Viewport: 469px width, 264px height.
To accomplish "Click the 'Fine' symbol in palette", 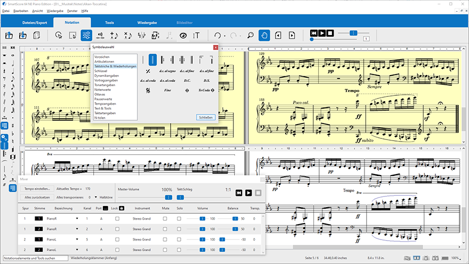I will tap(168, 90).
